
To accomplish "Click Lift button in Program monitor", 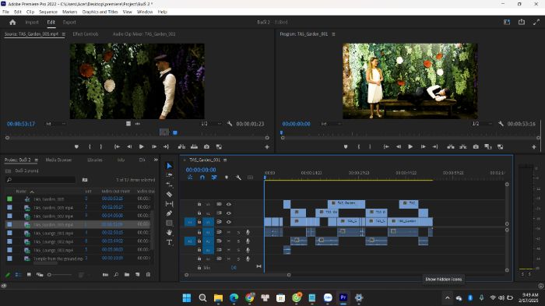I will click(451, 146).
